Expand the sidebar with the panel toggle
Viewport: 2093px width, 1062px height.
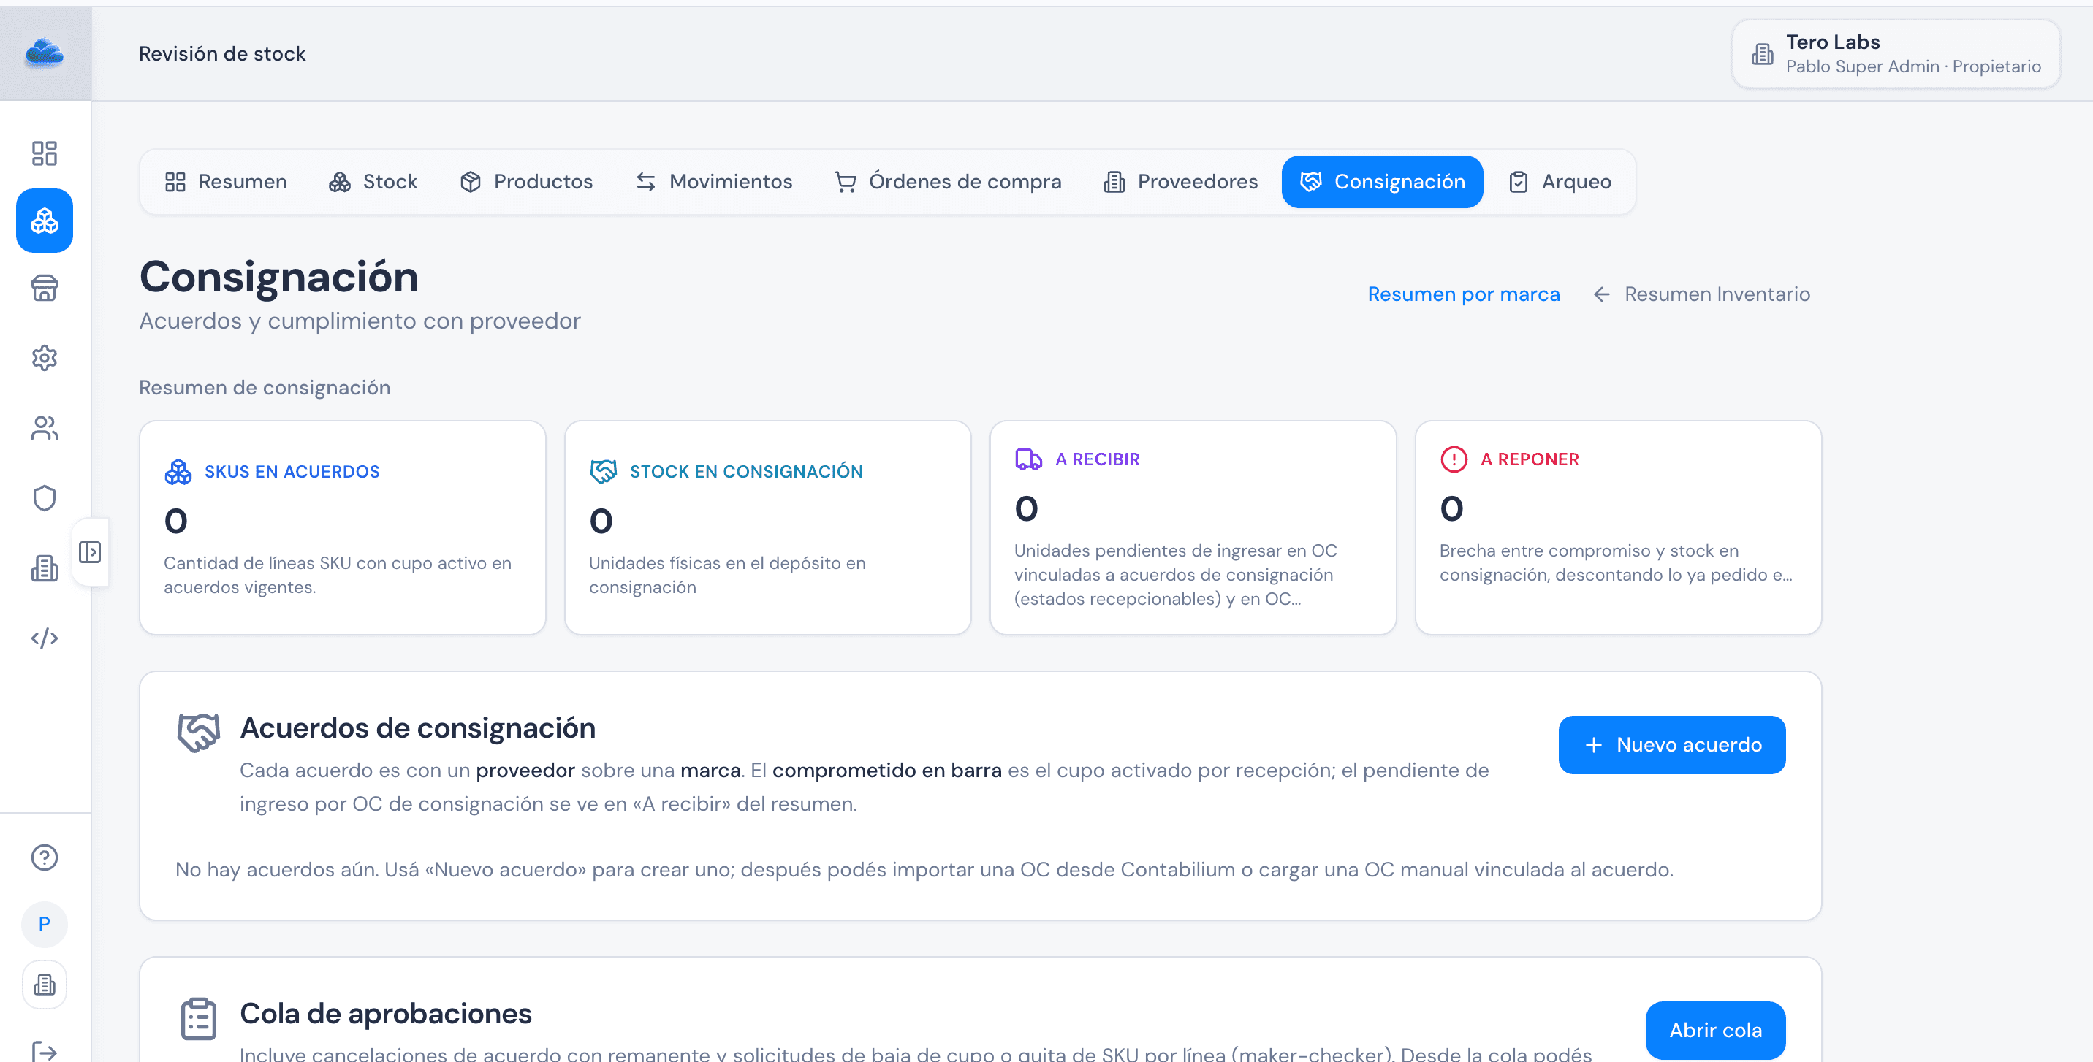click(90, 553)
